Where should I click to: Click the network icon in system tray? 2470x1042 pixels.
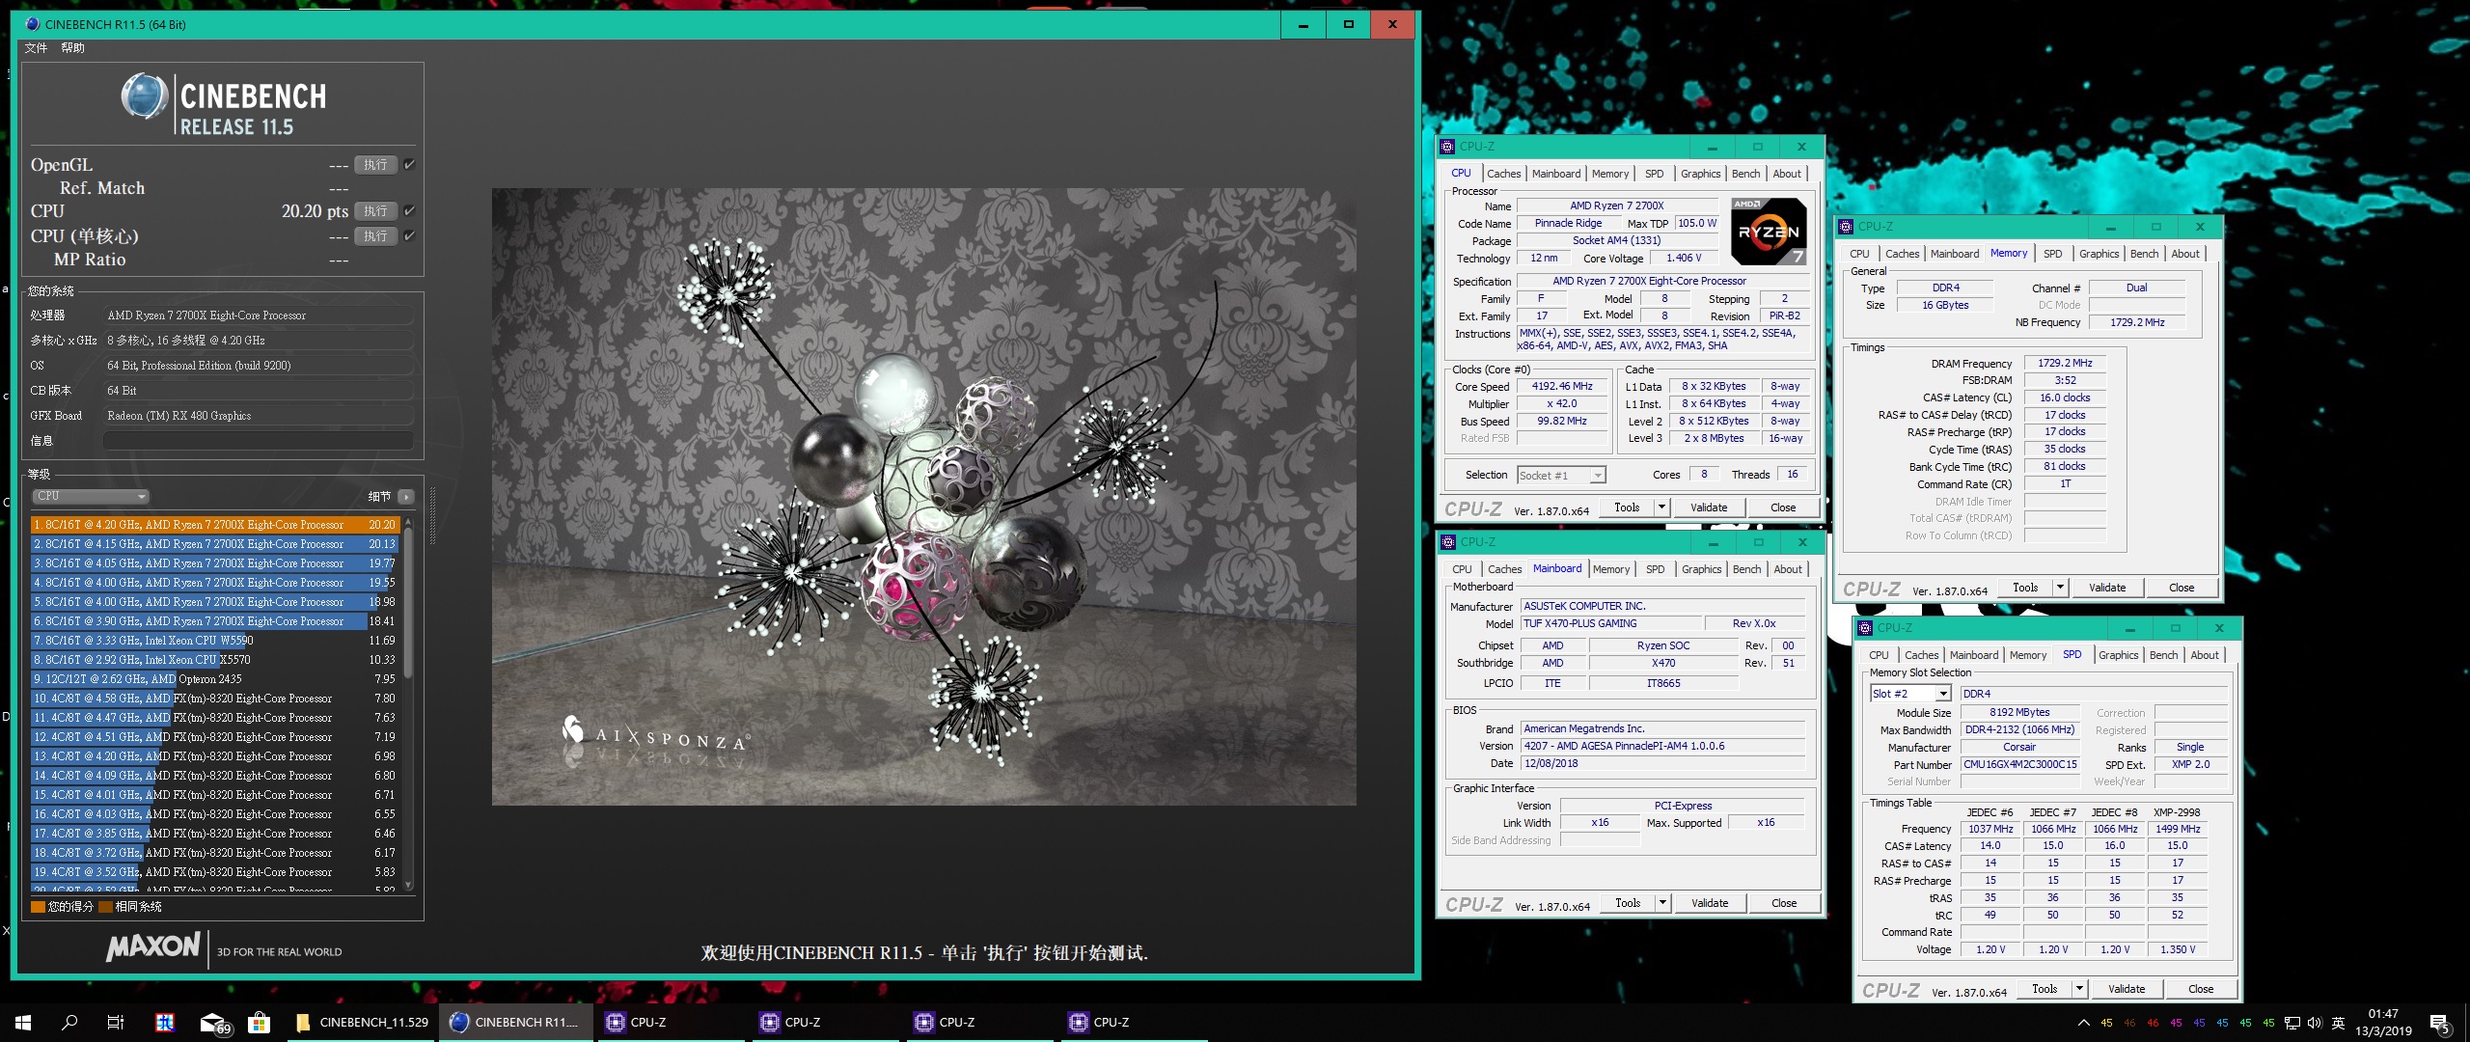point(2292,1024)
